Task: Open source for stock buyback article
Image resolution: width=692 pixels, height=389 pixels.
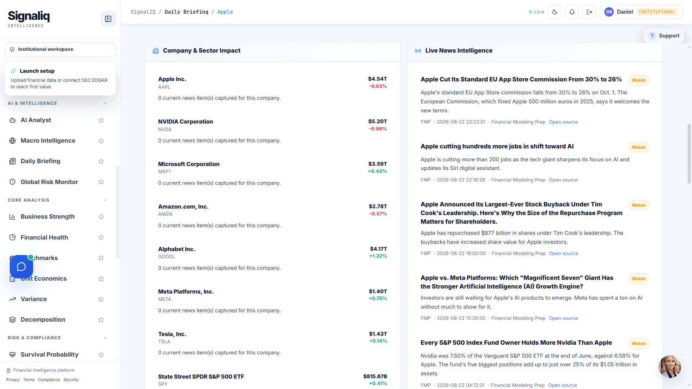Action: [x=564, y=254]
